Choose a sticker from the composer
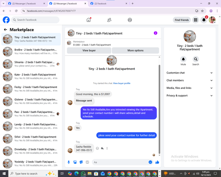Viewport: 221px width, 177px height. pyautogui.click(x=81, y=162)
